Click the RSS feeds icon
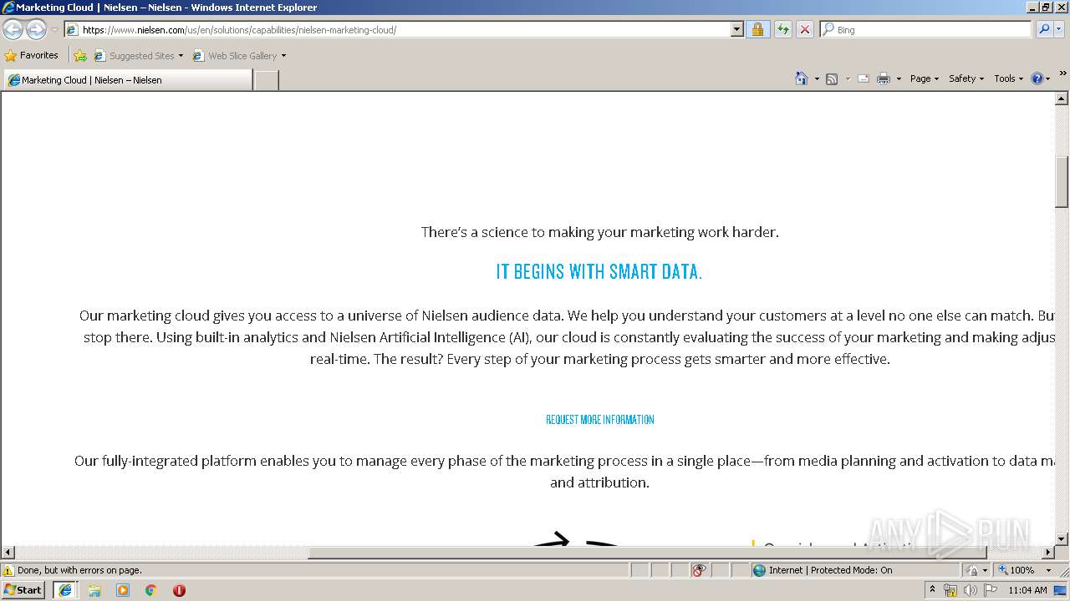The image size is (1070, 601). point(832,78)
